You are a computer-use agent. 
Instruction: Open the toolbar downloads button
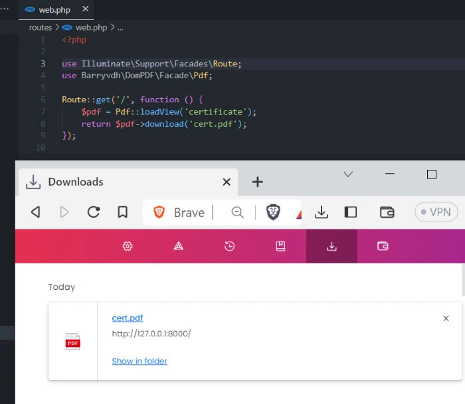coord(322,212)
